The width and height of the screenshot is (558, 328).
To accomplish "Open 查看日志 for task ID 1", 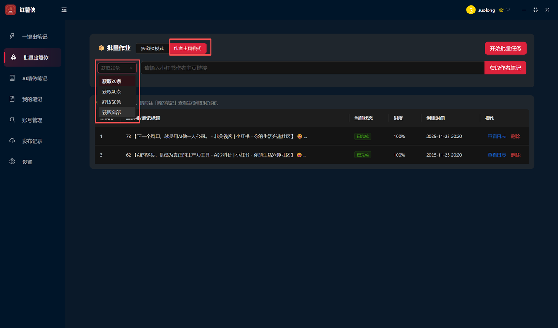I will (497, 137).
